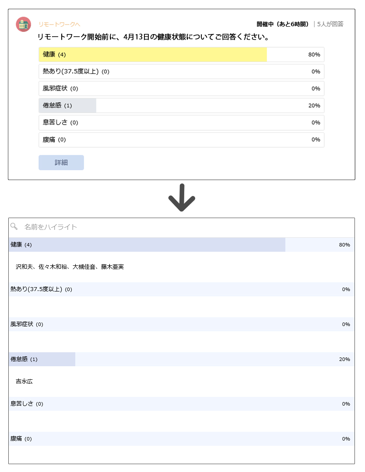
Task: Select the 熱あり(37.5度以上) poll option
Action: (x=182, y=72)
